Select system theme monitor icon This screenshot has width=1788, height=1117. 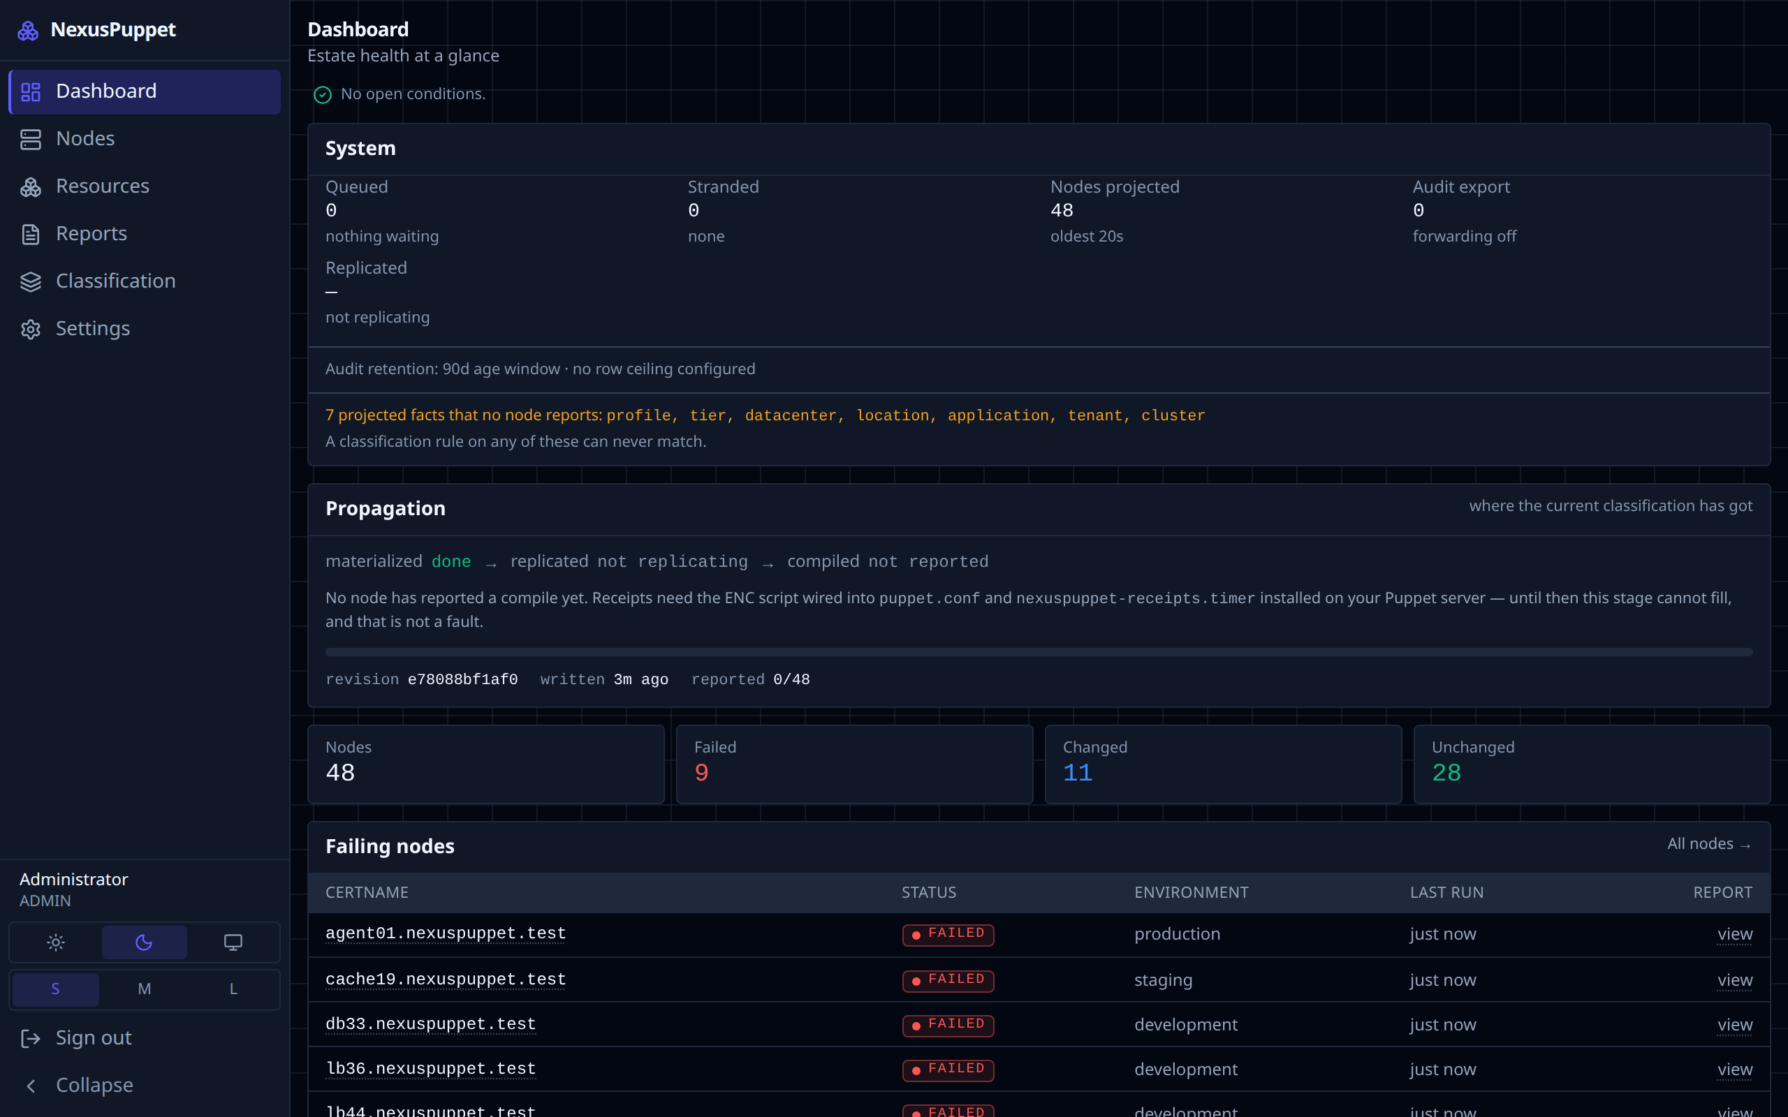[233, 942]
